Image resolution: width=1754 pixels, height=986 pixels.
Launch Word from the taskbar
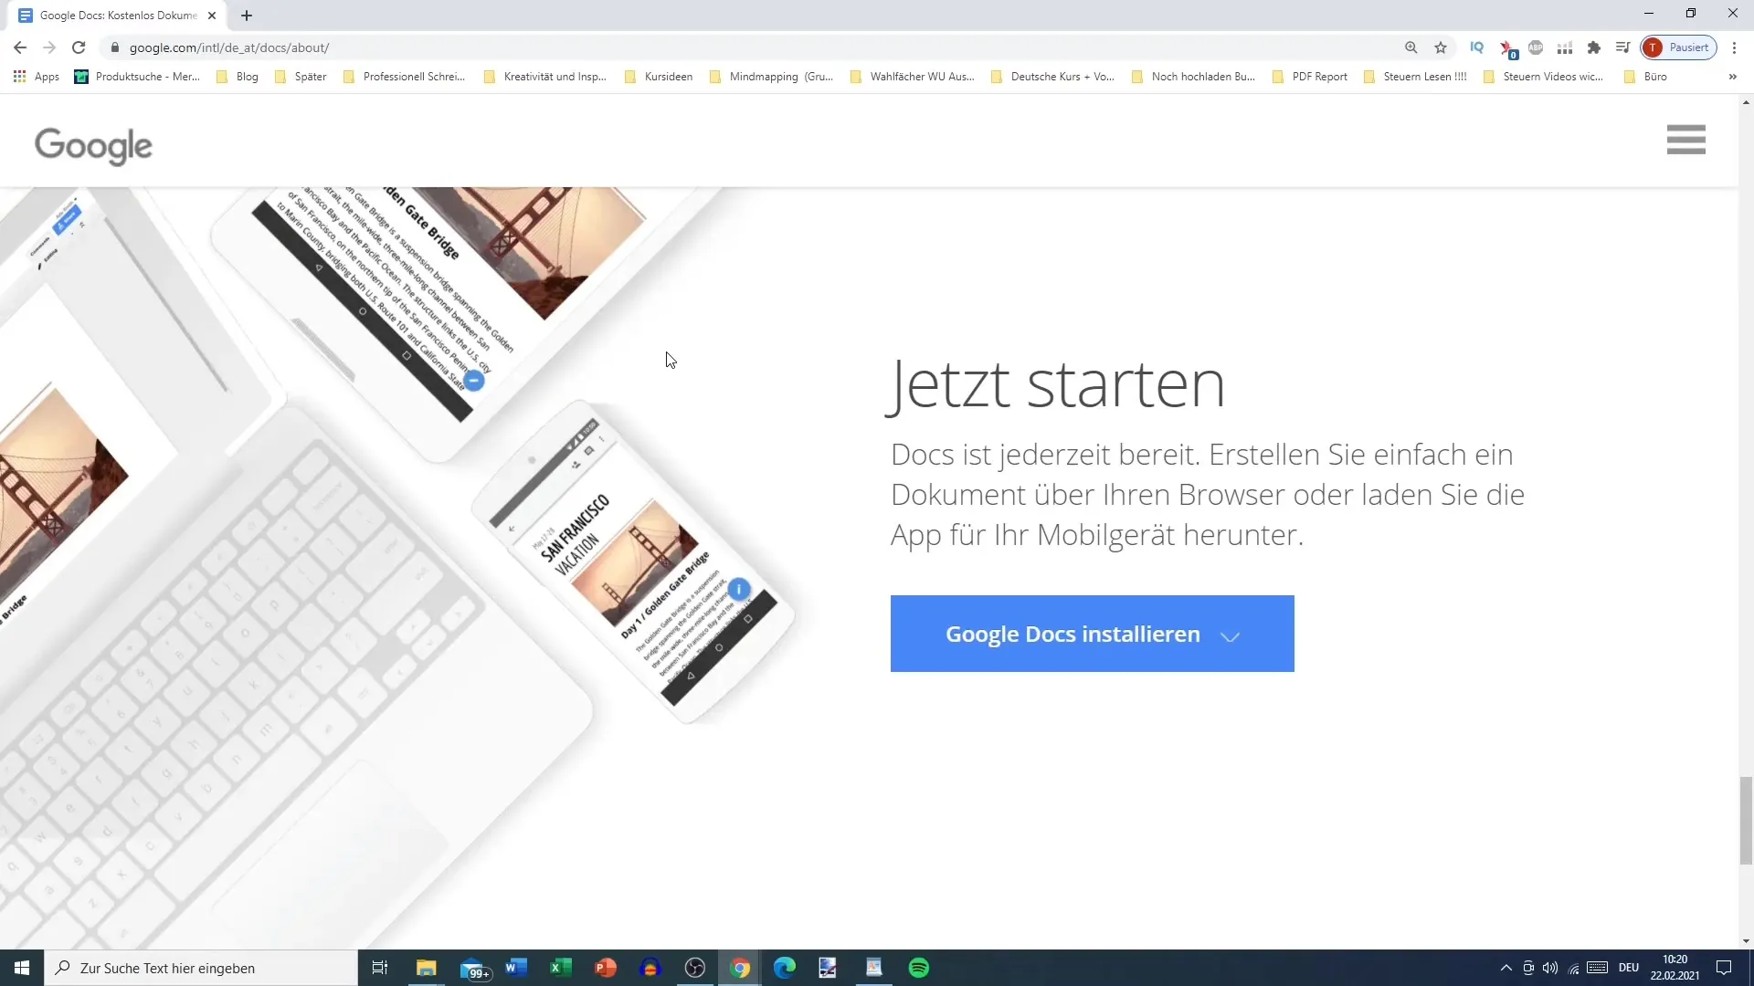coord(516,968)
